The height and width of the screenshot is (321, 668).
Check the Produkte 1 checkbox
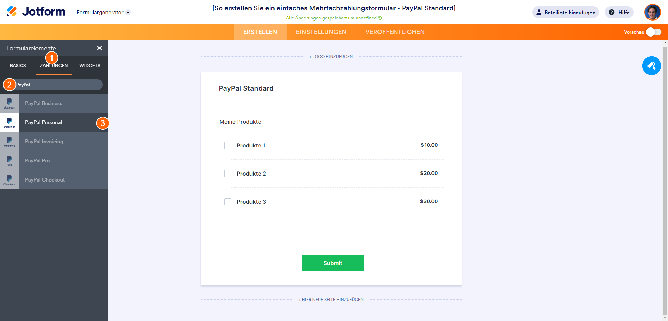click(x=228, y=145)
